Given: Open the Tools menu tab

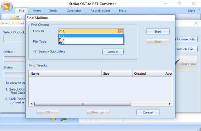Looking at the screenshot, I should click(54, 11).
